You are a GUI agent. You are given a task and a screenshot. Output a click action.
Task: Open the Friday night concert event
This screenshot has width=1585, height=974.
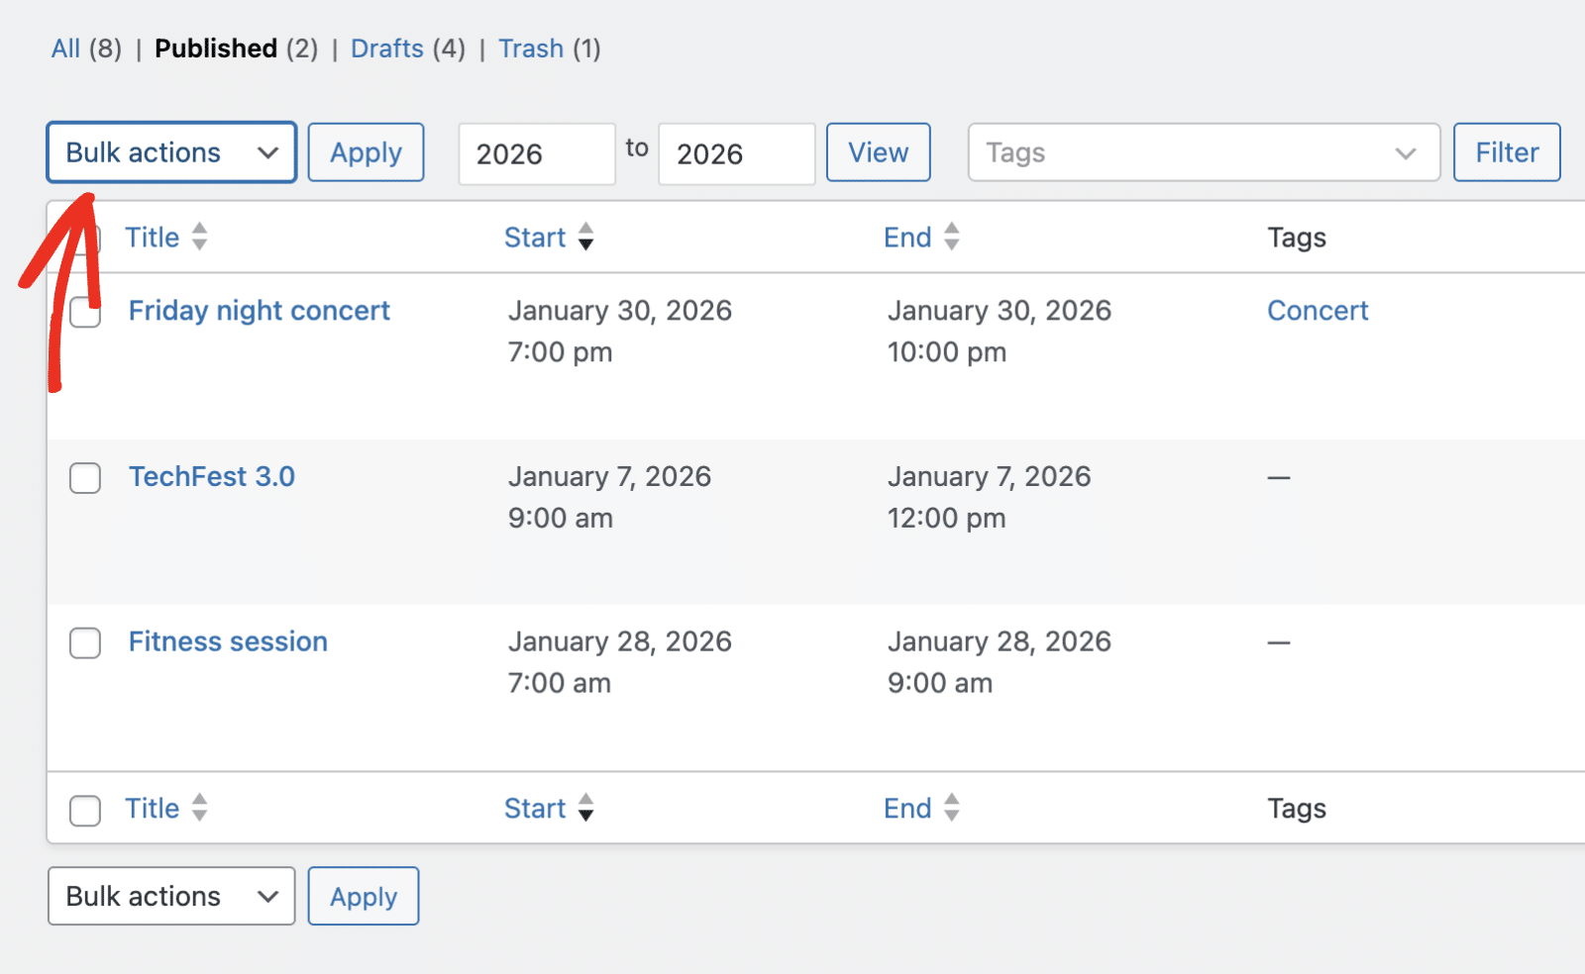259,310
